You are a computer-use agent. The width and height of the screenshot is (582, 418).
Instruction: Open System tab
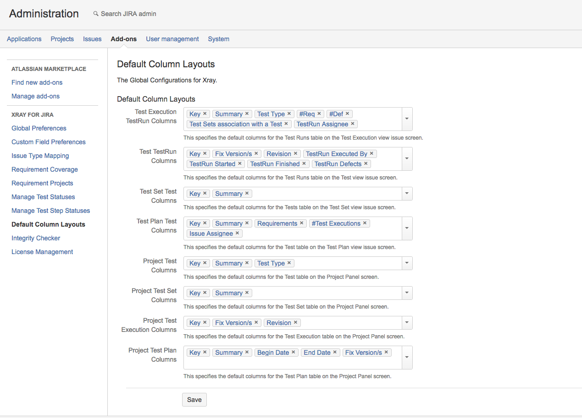pyautogui.click(x=219, y=39)
